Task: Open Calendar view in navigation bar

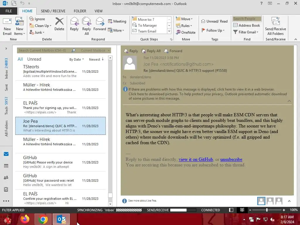Action: [6, 166]
